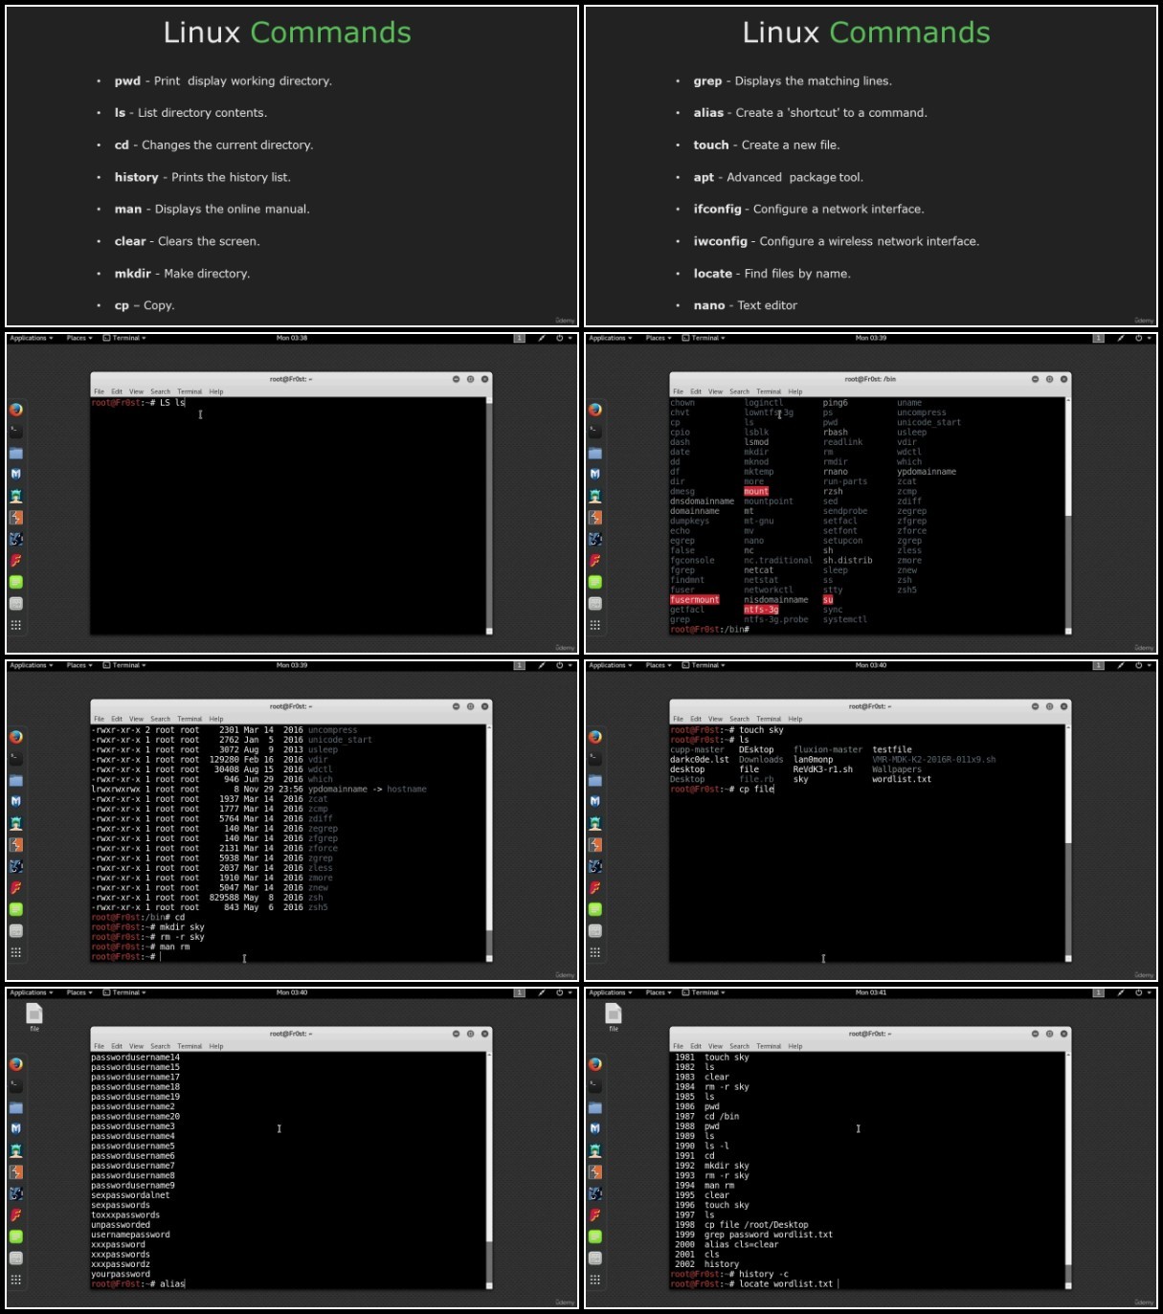Show Applications grid on the 03:41 desktop dock
Image resolution: width=1163 pixels, height=1314 pixels.
tap(595, 1280)
